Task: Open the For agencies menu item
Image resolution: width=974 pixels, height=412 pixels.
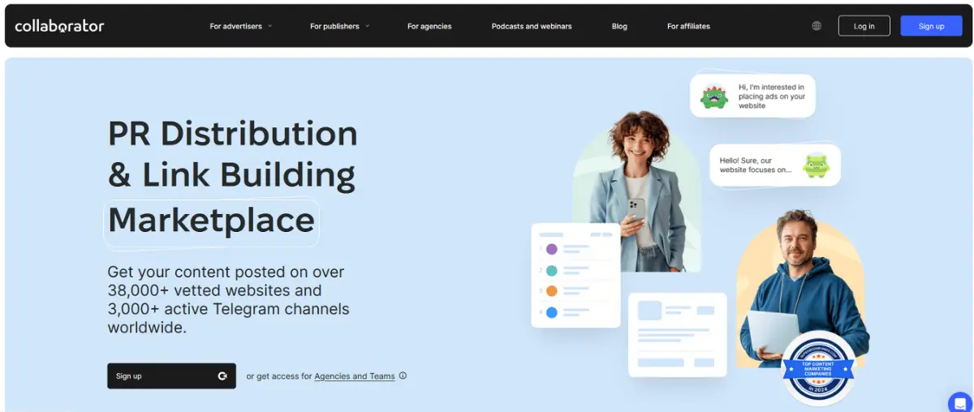Action: tap(429, 26)
